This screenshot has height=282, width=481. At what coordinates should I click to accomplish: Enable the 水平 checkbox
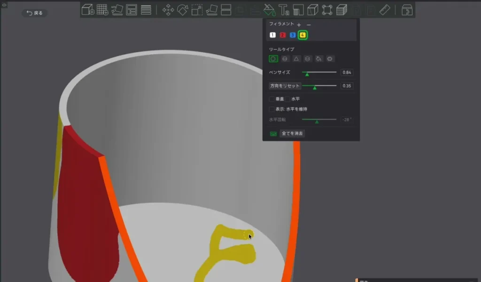(287, 99)
